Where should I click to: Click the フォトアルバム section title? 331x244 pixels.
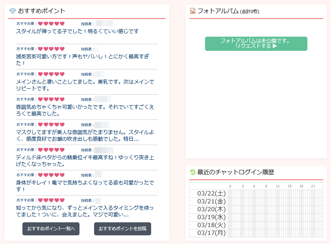click(218, 11)
